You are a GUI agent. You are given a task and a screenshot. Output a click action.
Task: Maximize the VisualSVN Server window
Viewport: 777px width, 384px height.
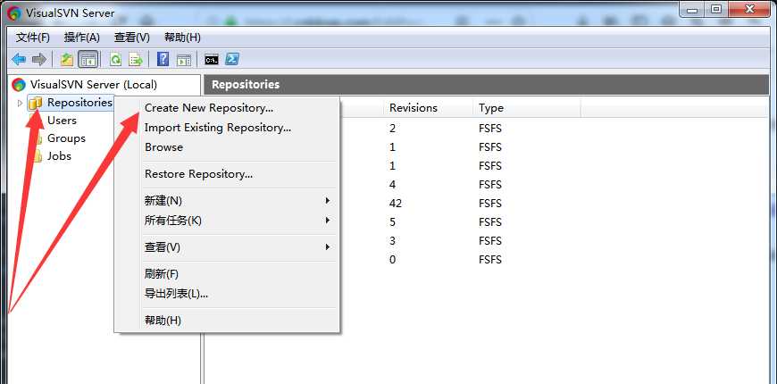tap(715, 11)
